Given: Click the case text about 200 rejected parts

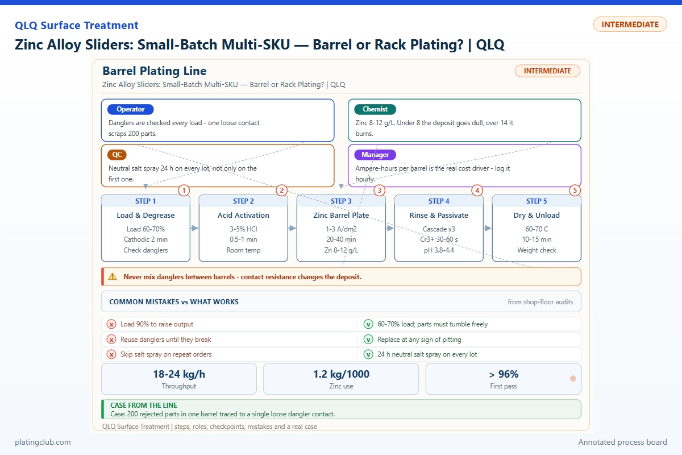Looking at the screenshot, I should tap(223, 414).
